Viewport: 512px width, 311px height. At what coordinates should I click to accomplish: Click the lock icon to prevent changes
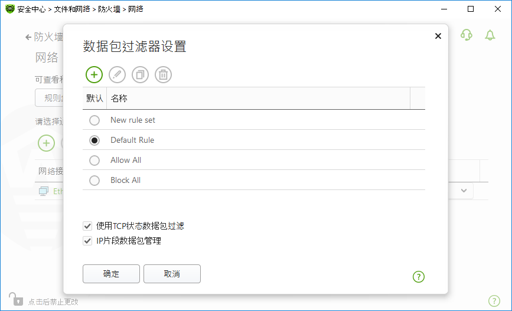coord(15,299)
